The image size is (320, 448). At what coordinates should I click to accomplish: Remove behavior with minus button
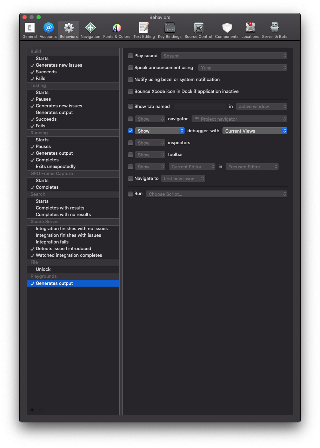(41, 410)
